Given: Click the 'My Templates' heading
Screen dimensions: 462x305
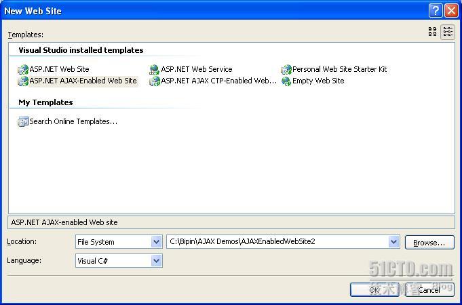Looking at the screenshot, I should pyautogui.click(x=45, y=102).
